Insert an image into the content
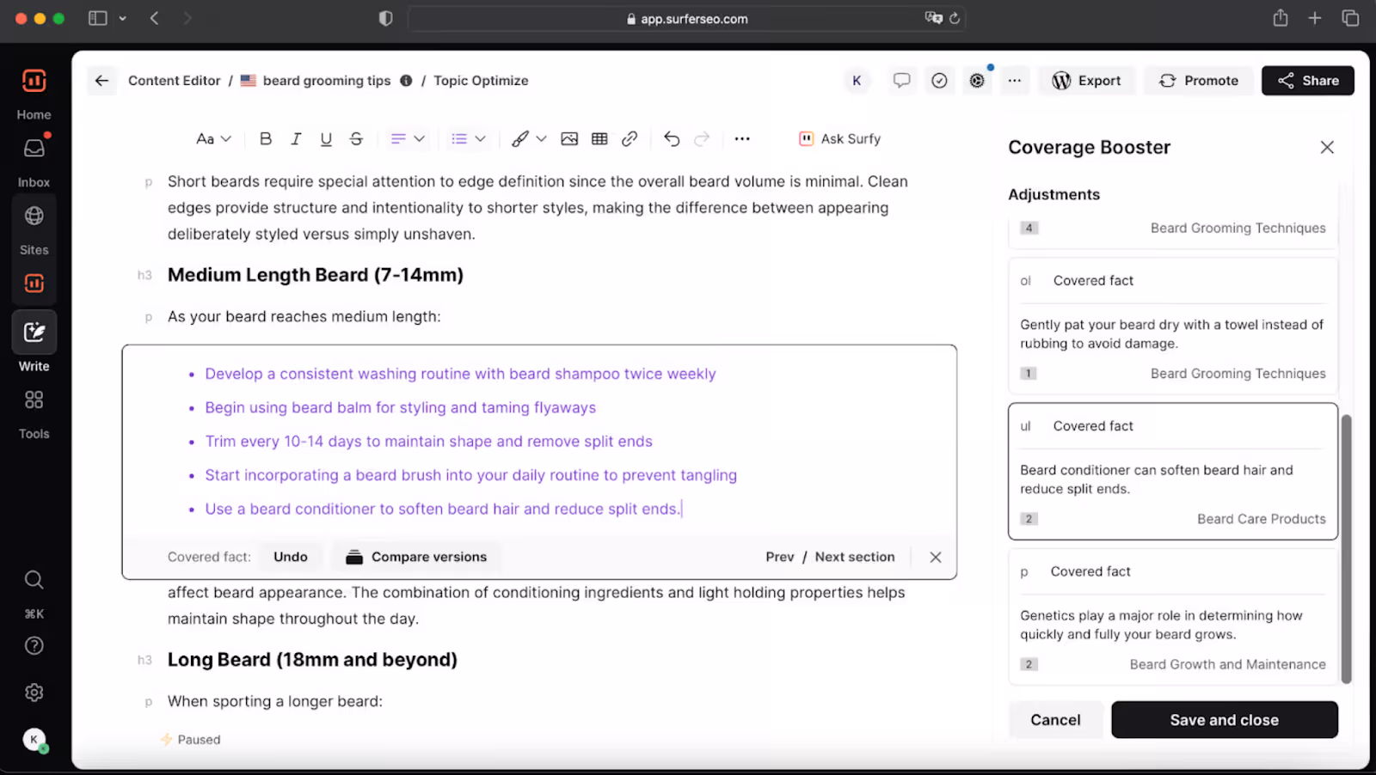This screenshot has width=1376, height=775. pos(569,138)
